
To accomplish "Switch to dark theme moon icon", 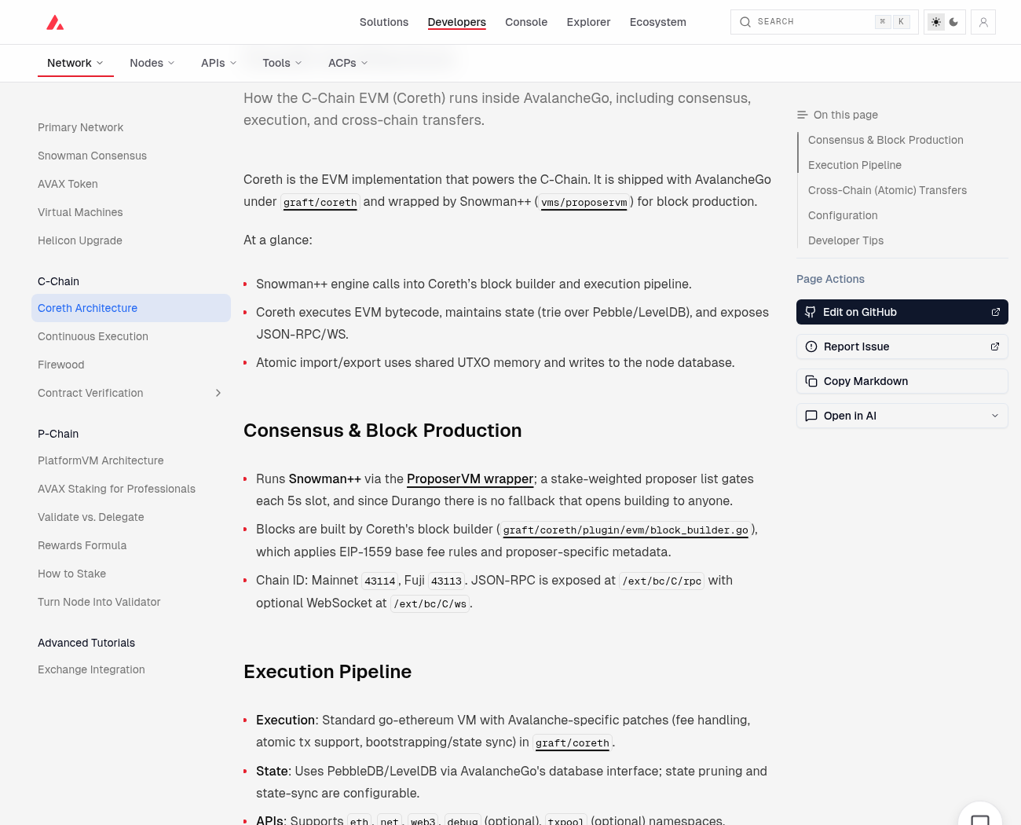I will pos(953,22).
